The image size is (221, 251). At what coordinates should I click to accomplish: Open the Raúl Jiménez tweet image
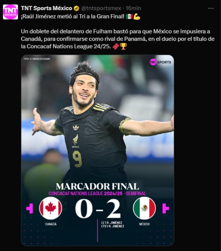click(x=97, y=150)
